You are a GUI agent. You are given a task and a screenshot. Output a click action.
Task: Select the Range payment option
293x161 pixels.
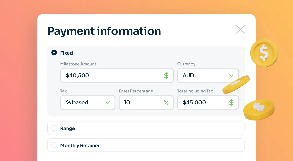coord(54,128)
